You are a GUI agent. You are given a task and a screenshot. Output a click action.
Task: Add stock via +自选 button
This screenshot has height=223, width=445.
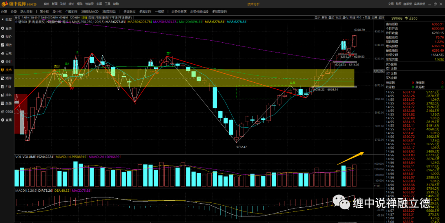[x=367, y=18]
